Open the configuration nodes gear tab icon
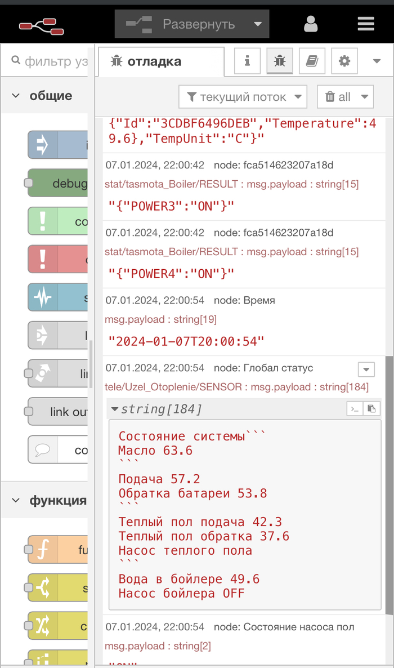 [344, 61]
